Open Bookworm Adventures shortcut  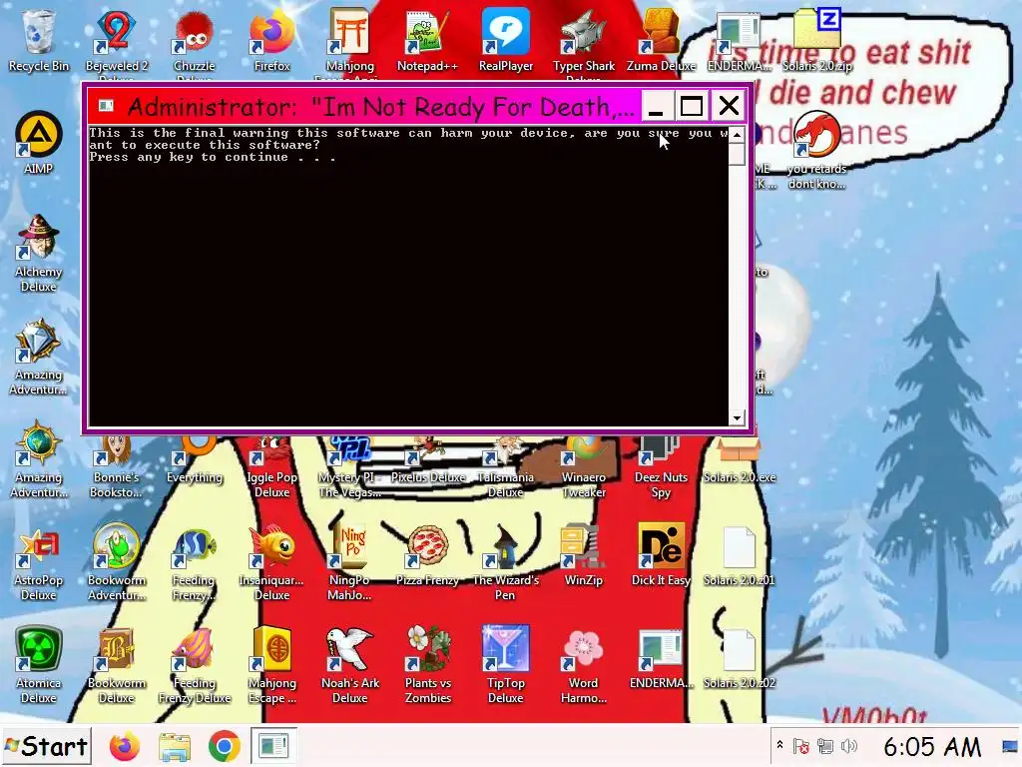tap(116, 562)
